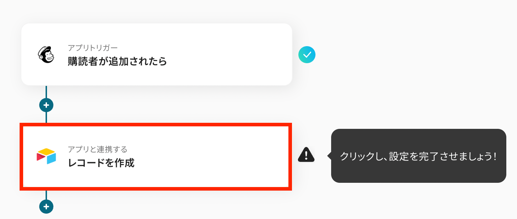Image resolution: width=517 pixels, height=219 pixels.
Task: Open the レコードを作成 action card
Action: pos(156,157)
